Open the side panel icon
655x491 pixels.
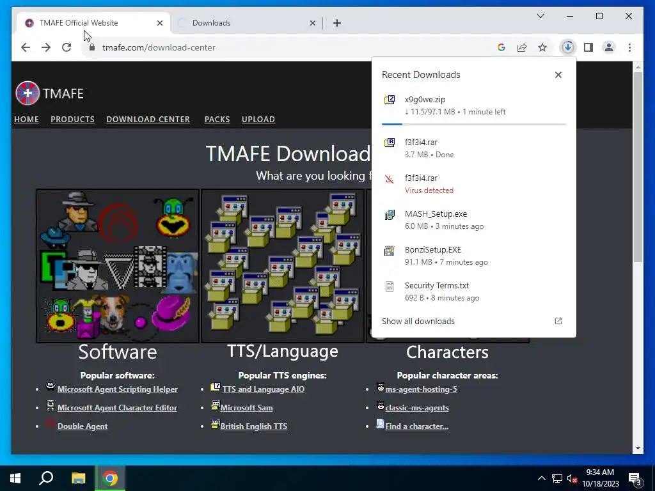coord(588,47)
